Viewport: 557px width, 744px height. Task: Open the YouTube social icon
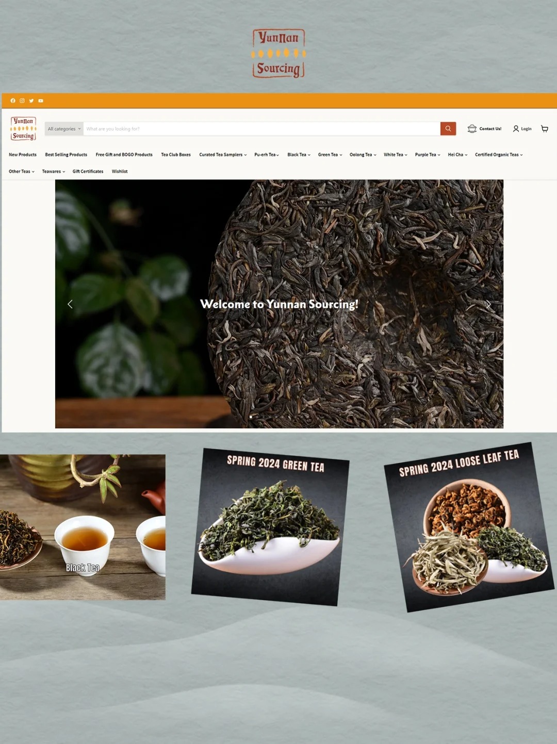tap(41, 101)
